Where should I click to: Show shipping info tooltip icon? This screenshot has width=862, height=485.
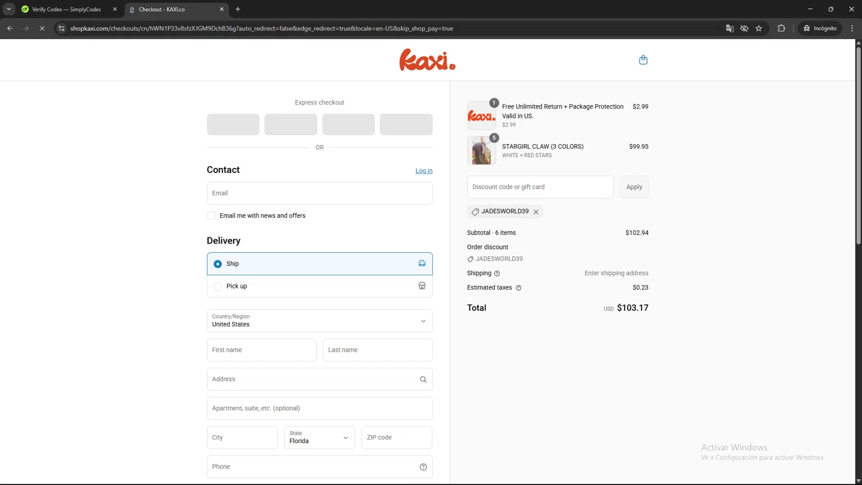[x=497, y=274]
